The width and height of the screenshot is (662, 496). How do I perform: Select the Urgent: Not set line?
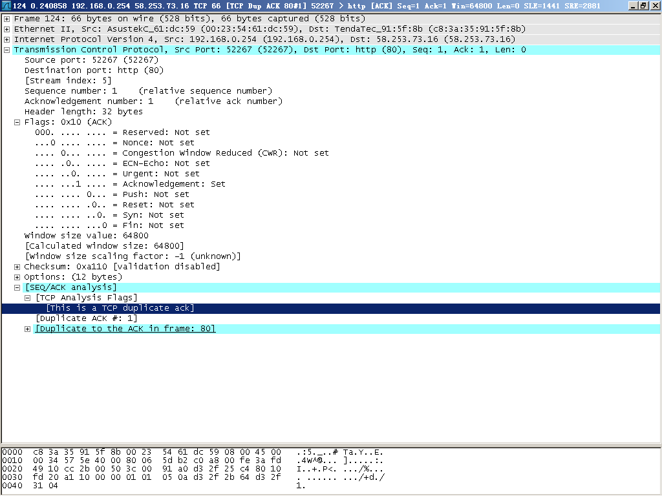pyautogui.click(x=117, y=174)
